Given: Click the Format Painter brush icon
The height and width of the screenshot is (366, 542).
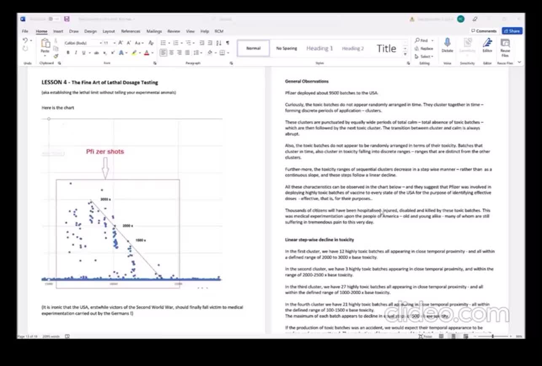Looking at the screenshot, I should 56,56.
